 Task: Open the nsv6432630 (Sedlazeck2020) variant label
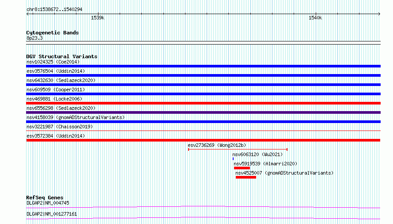61,80
